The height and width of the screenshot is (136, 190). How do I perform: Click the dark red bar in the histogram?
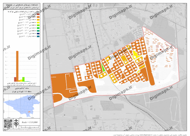[x=15, y=79]
